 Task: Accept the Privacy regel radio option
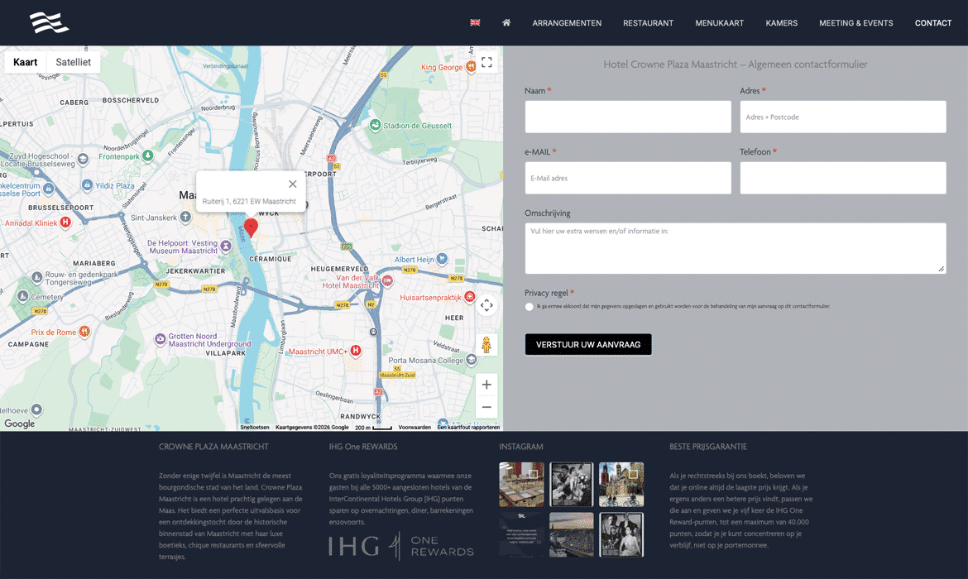click(x=529, y=307)
